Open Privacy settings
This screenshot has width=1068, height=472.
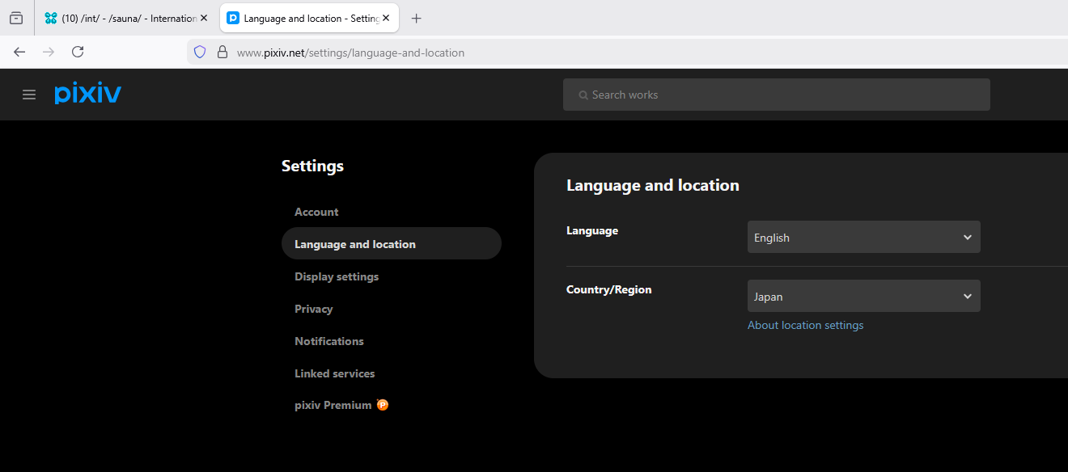tap(314, 309)
